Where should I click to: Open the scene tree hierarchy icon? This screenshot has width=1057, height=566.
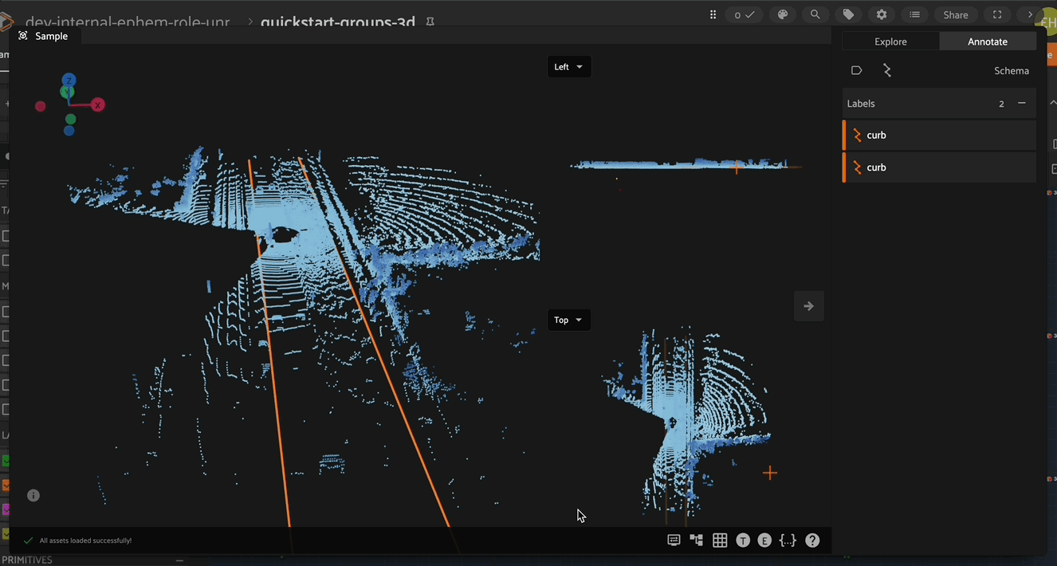click(x=697, y=540)
